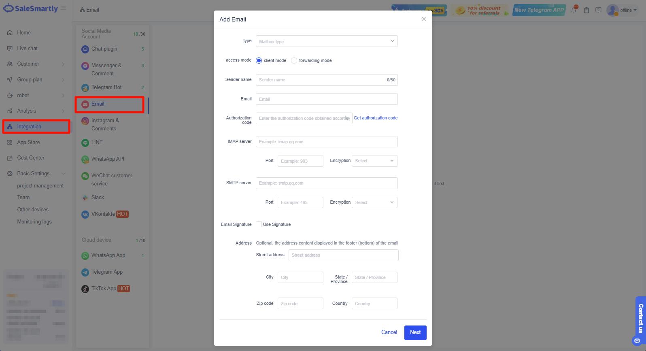Click the LINE channel icon
This screenshot has width=646, height=351.
click(x=85, y=143)
